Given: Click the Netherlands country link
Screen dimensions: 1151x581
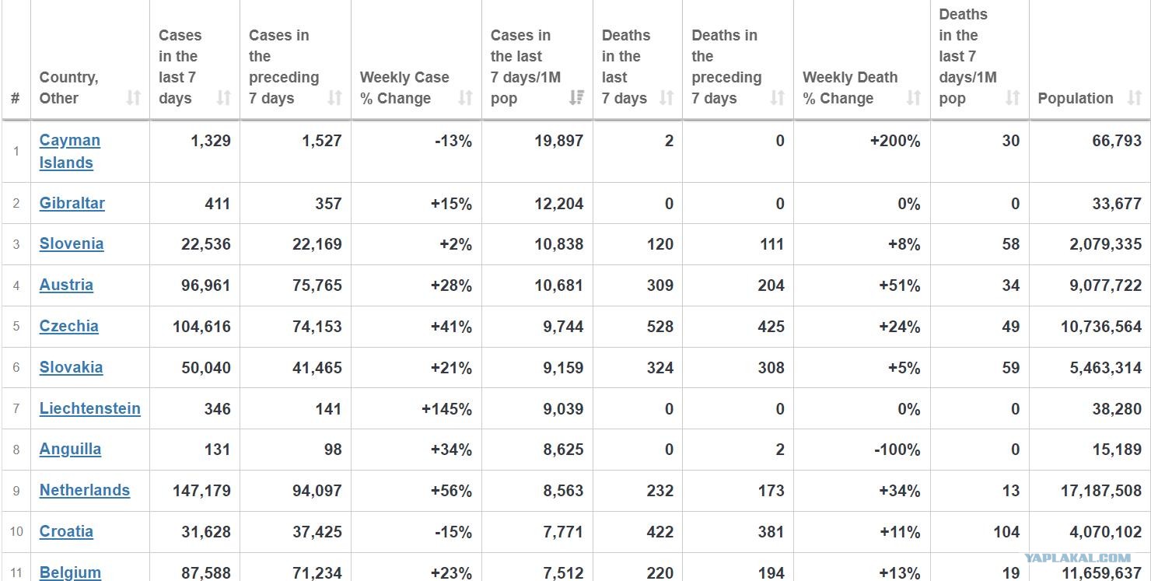Looking at the screenshot, I should point(85,490).
